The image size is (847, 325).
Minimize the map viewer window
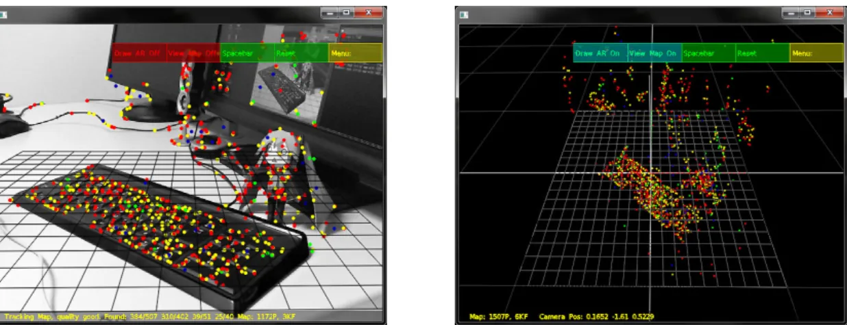click(x=792, y=12)
